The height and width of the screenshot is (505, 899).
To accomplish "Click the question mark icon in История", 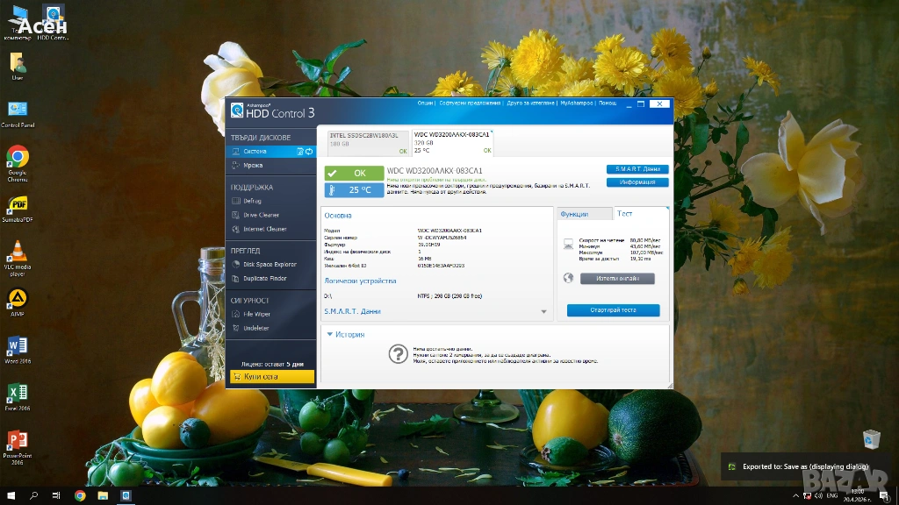I will pyautogui.click(x=398, y=353).
